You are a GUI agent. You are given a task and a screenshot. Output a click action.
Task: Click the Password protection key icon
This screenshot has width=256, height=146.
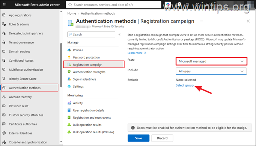69,57
